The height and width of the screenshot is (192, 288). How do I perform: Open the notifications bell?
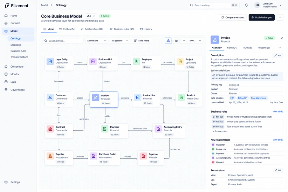pyautogui.click(x=246, y=5)
